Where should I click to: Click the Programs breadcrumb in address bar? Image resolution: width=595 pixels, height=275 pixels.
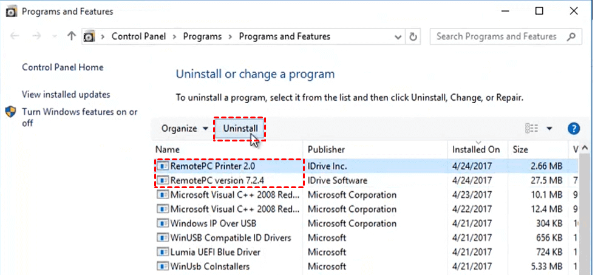pyautogui.click(x=202, y=36)
